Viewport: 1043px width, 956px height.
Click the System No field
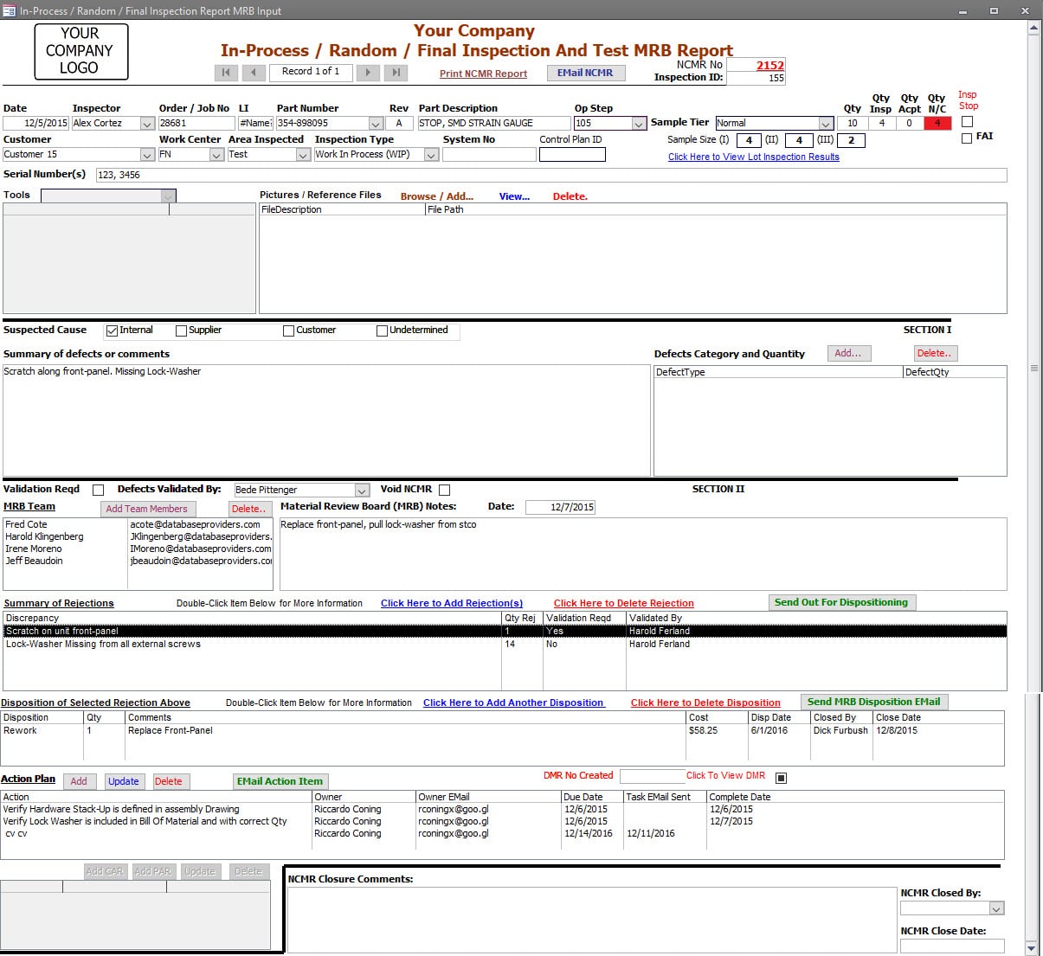[x=489, y=155]
